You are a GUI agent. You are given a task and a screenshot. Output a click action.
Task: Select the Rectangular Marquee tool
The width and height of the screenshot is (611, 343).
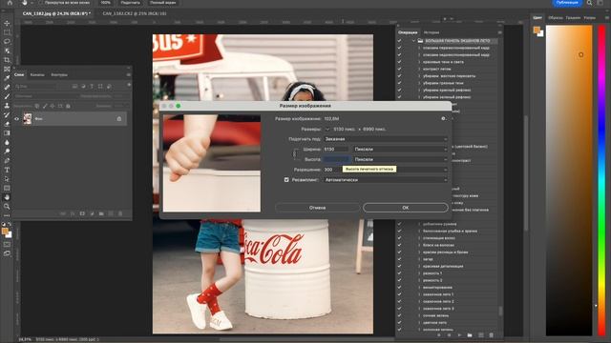pos(7,32)
